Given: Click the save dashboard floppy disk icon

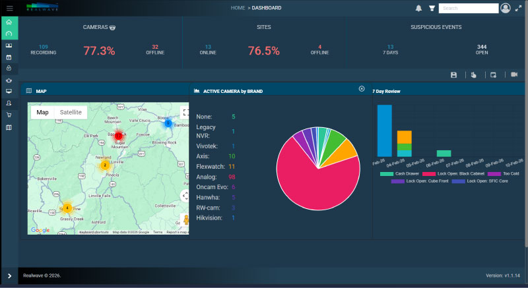Looking at the screenshot, I should coord(454,74).
